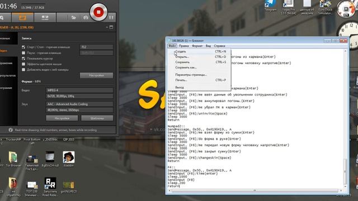
Task: Click the Numpad2:: line in Notepad
Action: point(176,126)
